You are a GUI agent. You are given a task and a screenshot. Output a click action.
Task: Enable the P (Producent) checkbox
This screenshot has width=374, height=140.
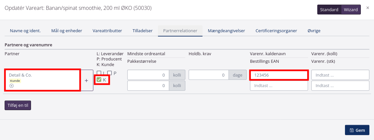(x=109, y=73)
